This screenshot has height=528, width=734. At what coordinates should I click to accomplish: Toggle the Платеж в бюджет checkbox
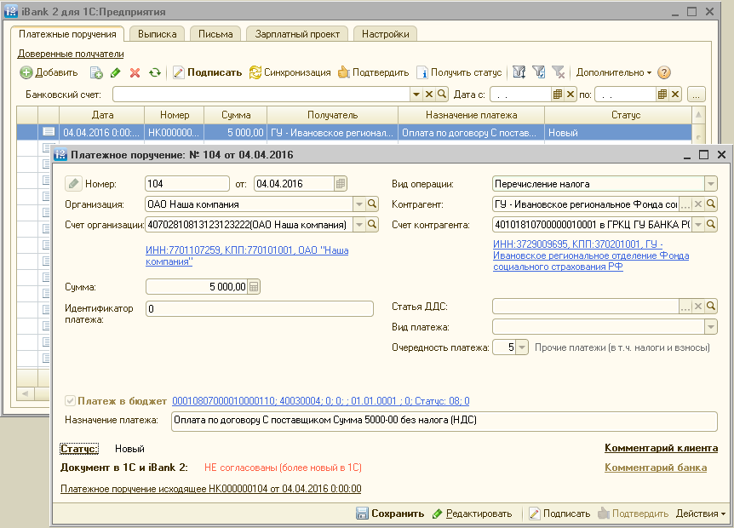pyautogui.click(x=70, y=401)
